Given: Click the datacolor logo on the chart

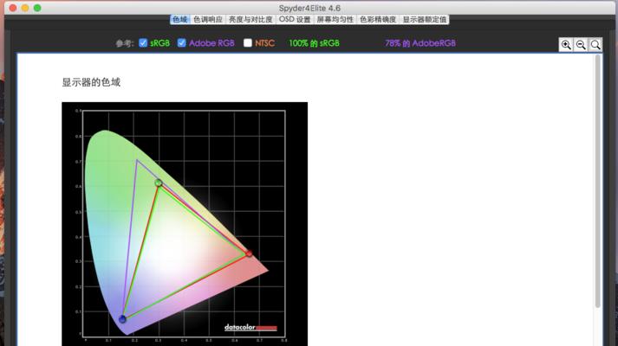Looking at the screenshot, I should pyautogui.click(x=250, y=327).
